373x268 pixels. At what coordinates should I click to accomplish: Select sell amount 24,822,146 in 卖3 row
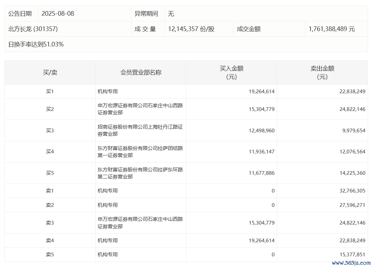pyautogui.click(x=352, y=223)
